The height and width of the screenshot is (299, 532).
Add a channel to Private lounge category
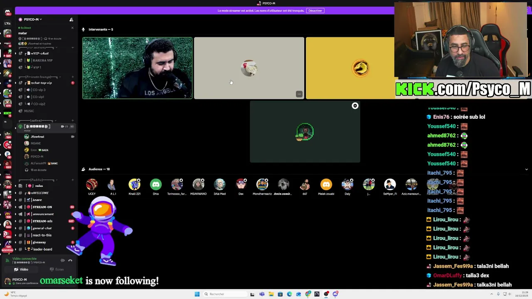[x=73, y=77]
